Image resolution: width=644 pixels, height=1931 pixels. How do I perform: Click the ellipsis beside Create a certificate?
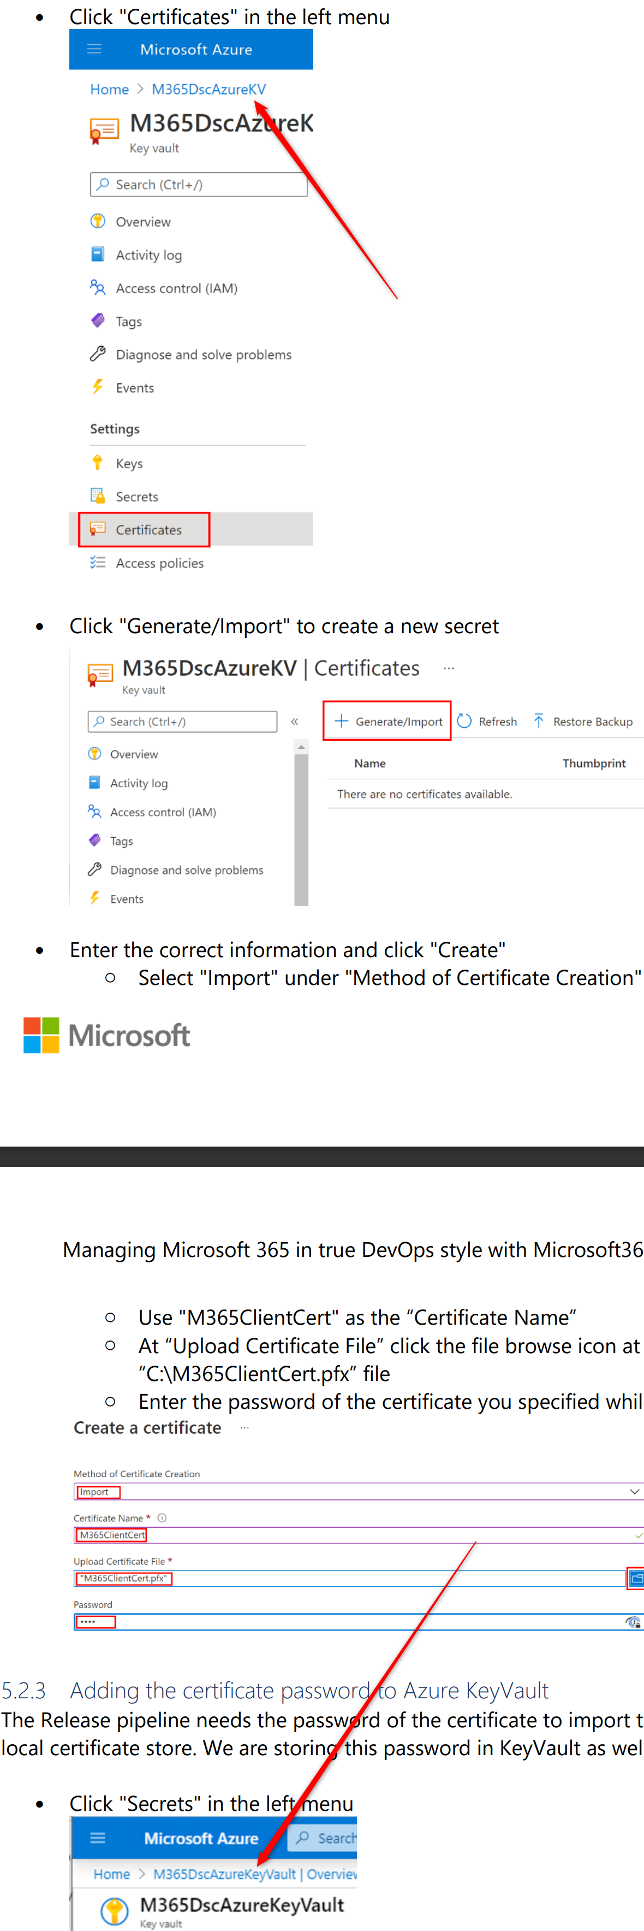coord(244,1428)
